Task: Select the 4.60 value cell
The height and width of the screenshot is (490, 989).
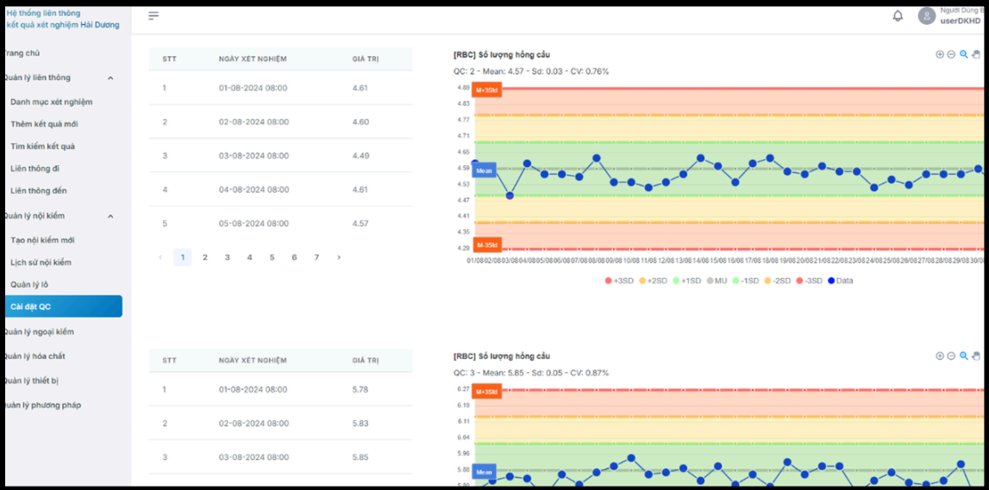Action: (360, 121)
